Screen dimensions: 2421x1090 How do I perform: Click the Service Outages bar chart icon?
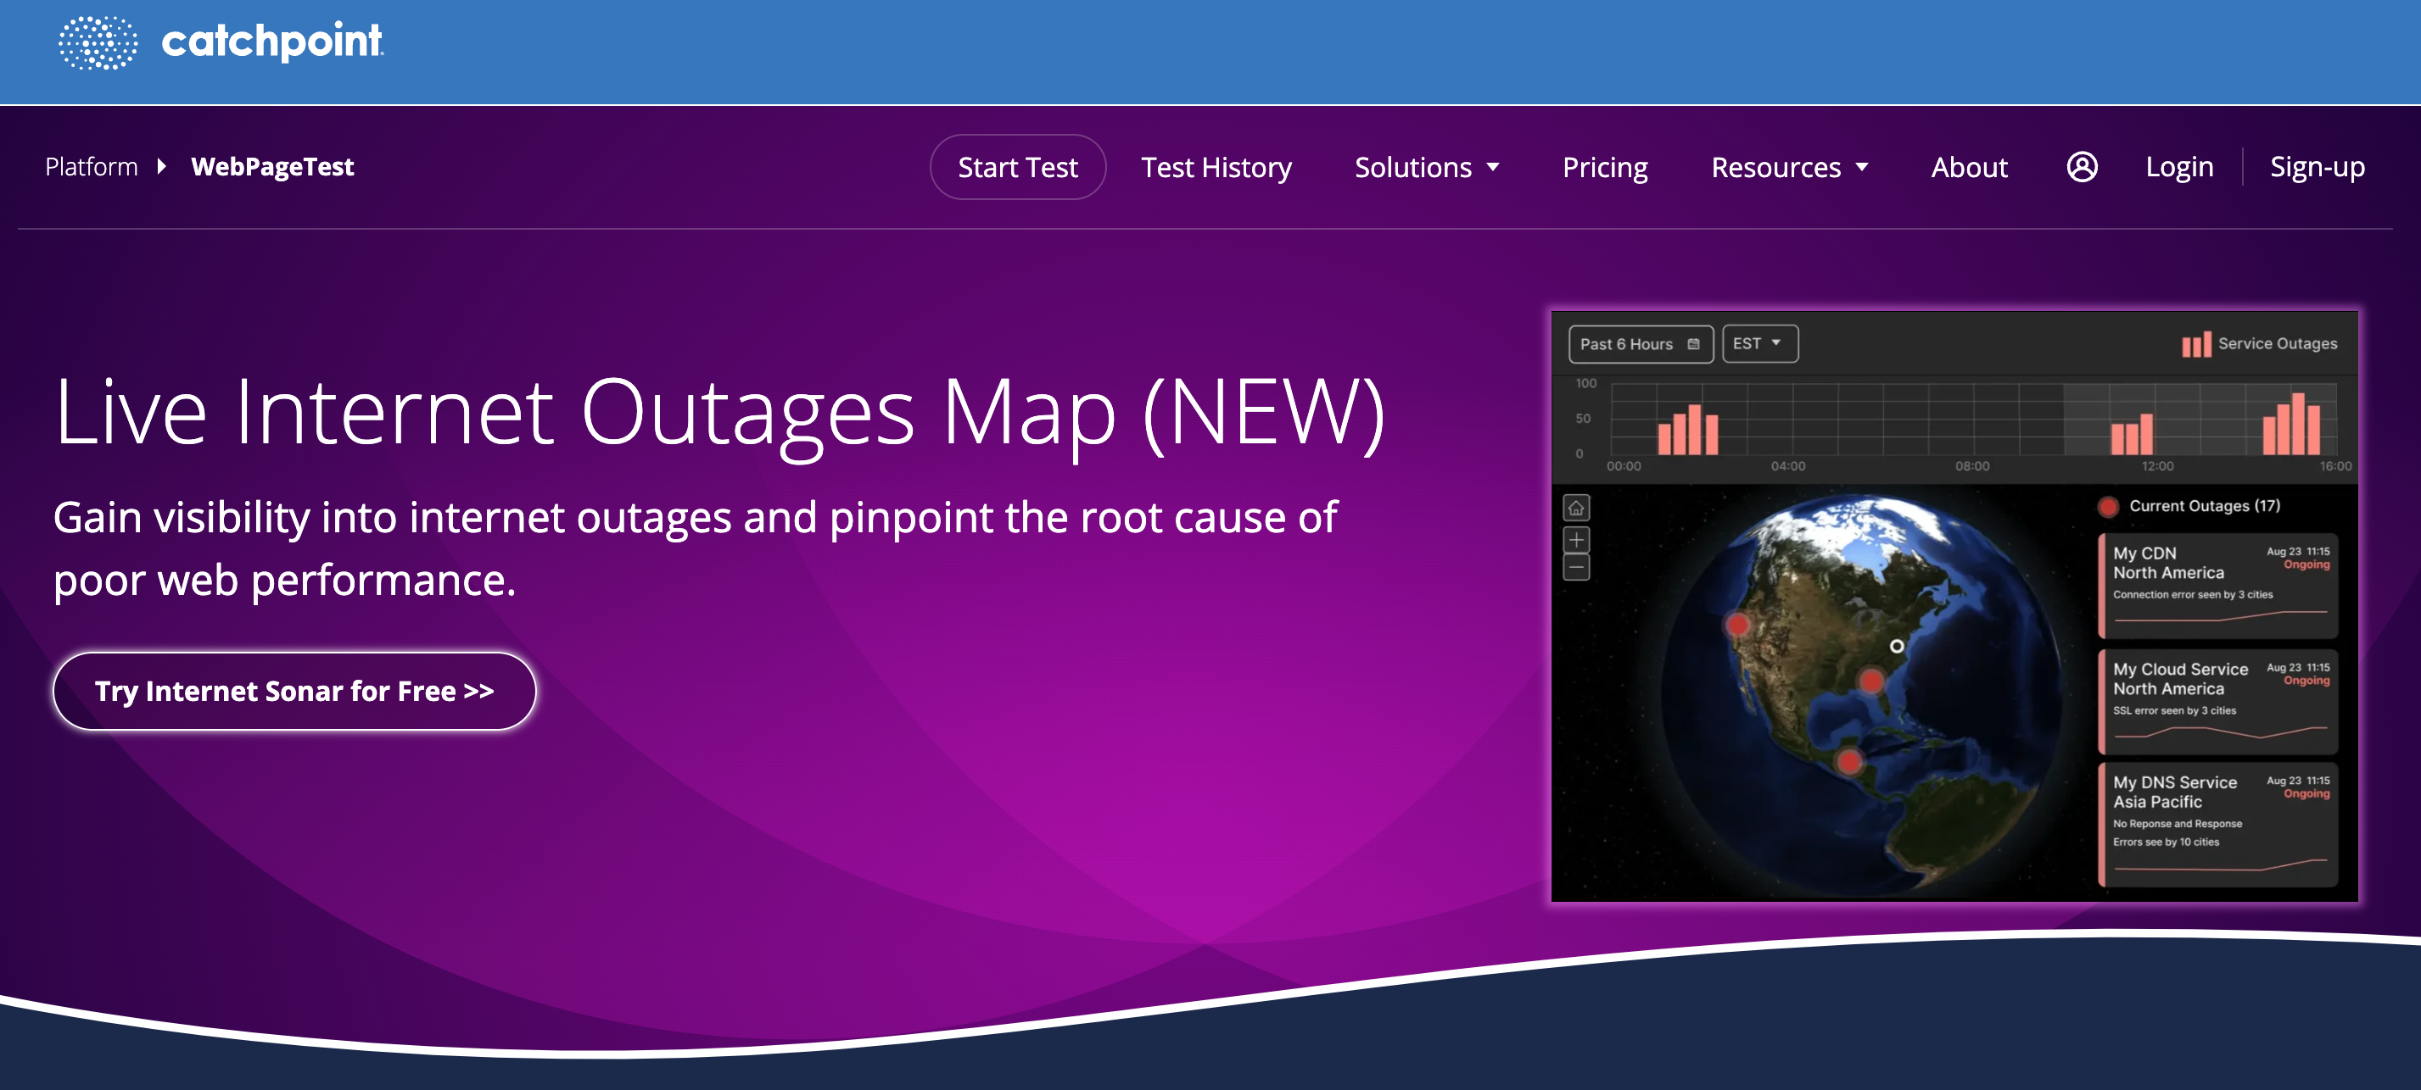pos(2195,345)
